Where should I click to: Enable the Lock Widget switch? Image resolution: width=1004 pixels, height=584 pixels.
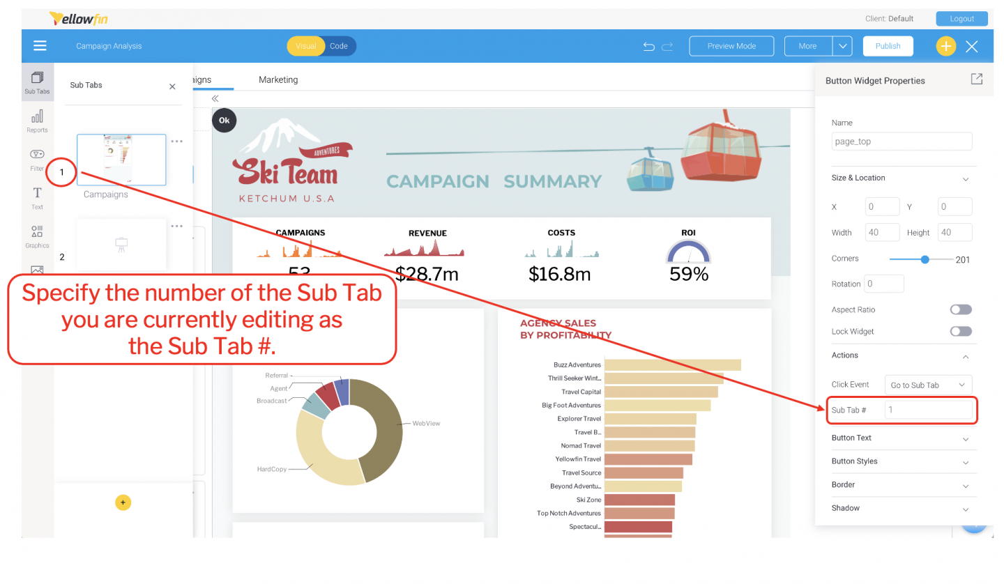coord(961,332)
